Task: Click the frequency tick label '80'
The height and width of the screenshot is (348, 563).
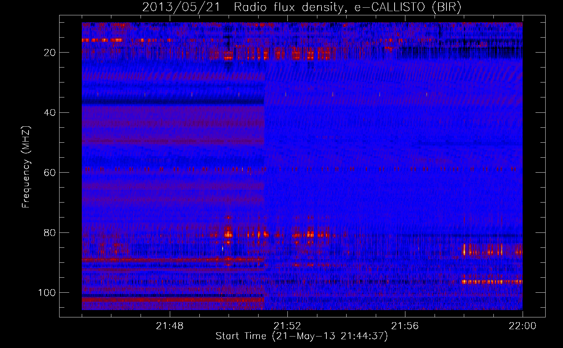Action: [x=50, y=233]
